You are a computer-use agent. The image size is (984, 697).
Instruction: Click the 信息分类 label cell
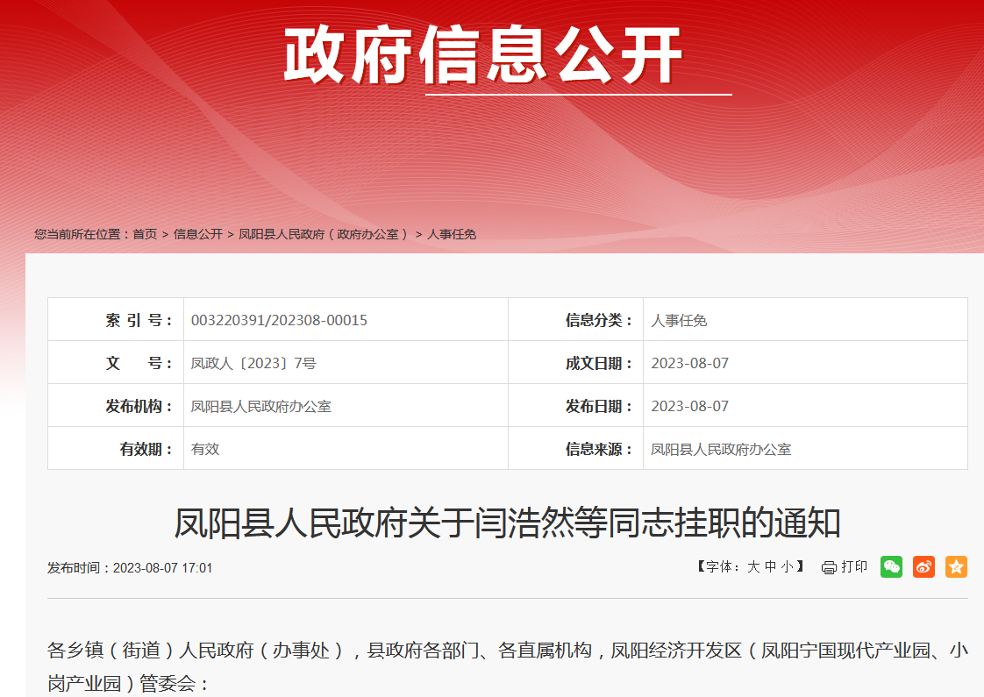tap(575, 320)
